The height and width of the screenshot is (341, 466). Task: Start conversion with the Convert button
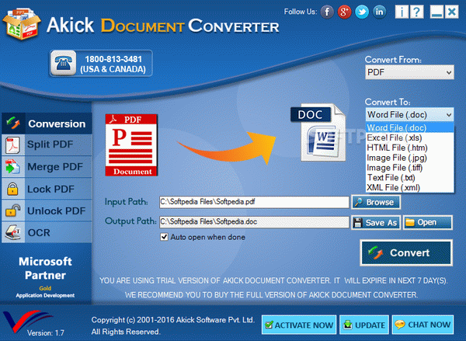[x=406, y=252]
